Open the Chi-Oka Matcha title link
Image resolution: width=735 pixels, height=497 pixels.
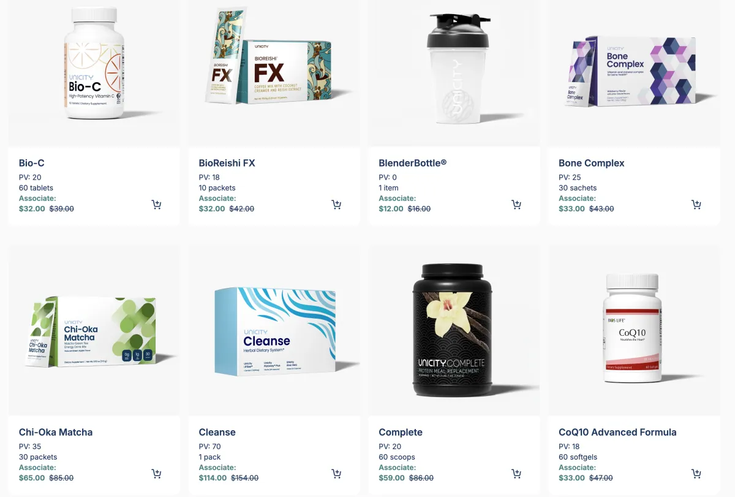pyautogui.click(x=56, y=432)
